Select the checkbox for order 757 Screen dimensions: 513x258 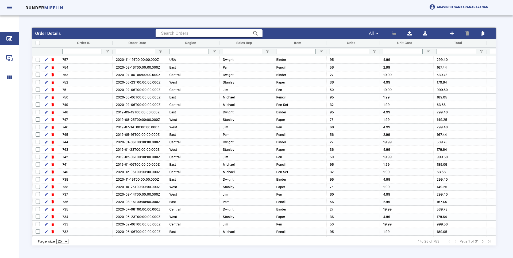tap(38, 60)
